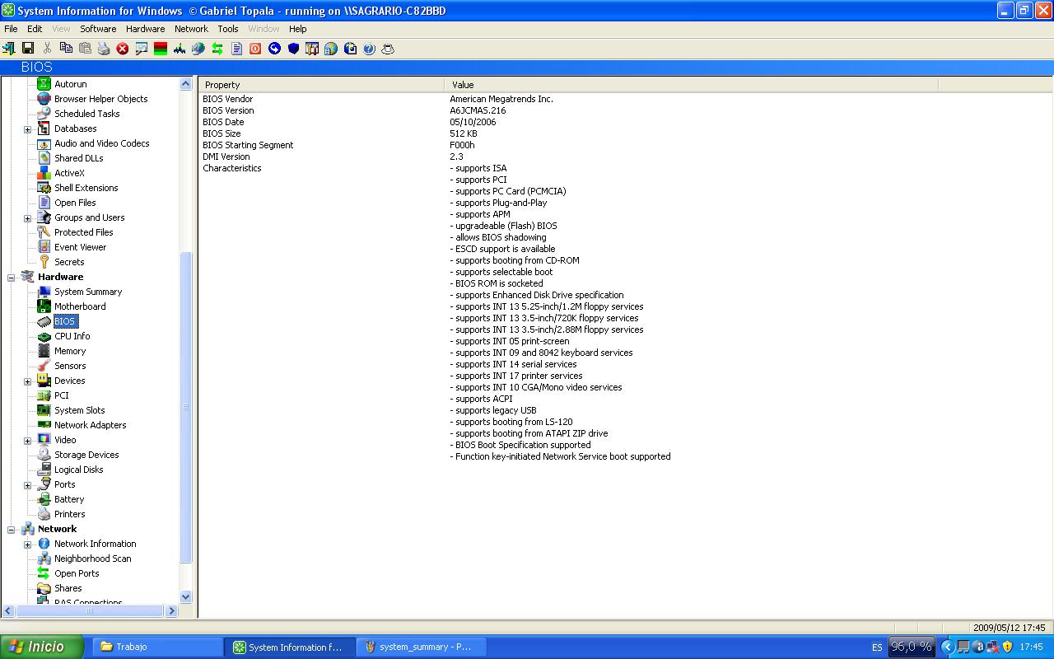The width and height of the screenshot is (1054, 659).
Task: Click the blue round back-arrow toolbar icon
Action: point(274,49)
